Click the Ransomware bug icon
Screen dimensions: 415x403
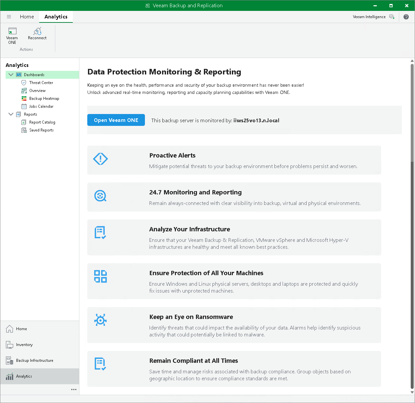(x=100, y=320)
